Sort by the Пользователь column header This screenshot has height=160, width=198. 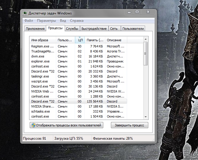tap(66, 40)
